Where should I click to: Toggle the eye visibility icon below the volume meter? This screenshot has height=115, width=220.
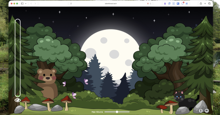pos(18,100)
